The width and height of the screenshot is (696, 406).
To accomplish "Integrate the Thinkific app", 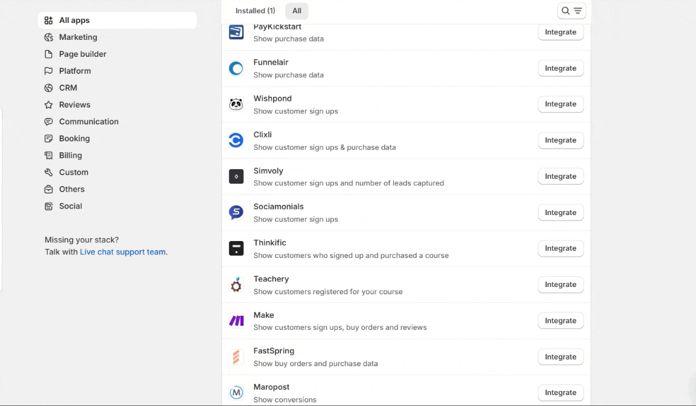I will pos(561,248).
